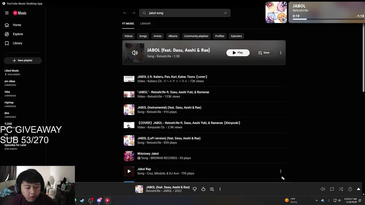
Task: Save the top result to library
Action: pyautogui.click(x=264, y=53)
